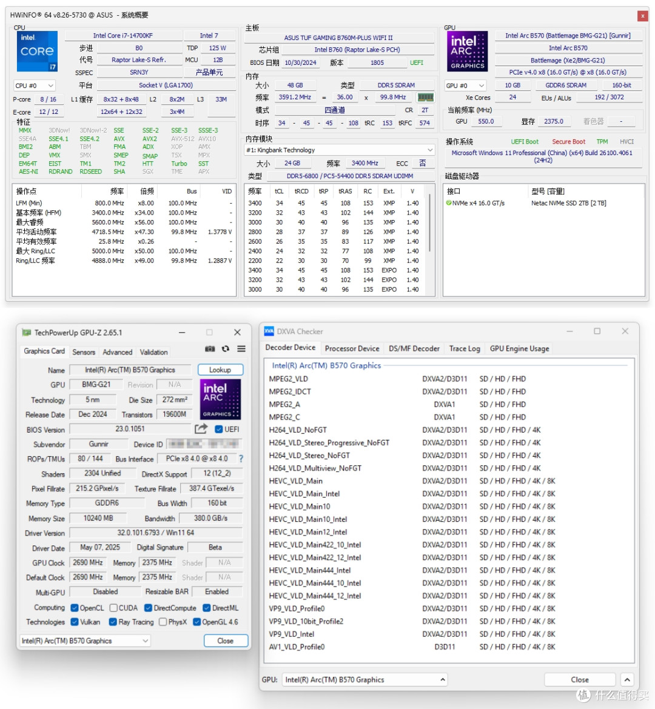Expand the Kingbank Technology memory module dropdown
Viewport: 655px width, 709px height.
pyautogui.click(x=340, y=150)
